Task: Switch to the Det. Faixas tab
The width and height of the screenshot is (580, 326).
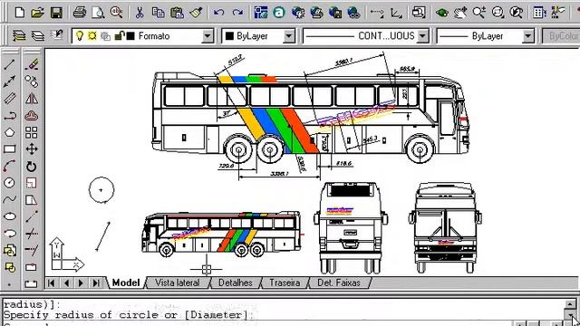Action: coord(339,283)
